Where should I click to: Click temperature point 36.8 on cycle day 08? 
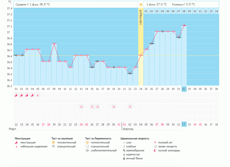coord(54,44)
